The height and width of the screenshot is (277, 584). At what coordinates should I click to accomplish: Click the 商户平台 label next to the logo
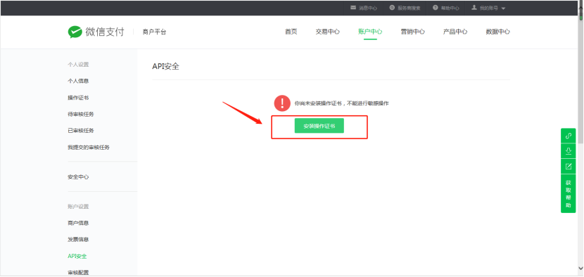pyautogui.click(x=154, y=32)
